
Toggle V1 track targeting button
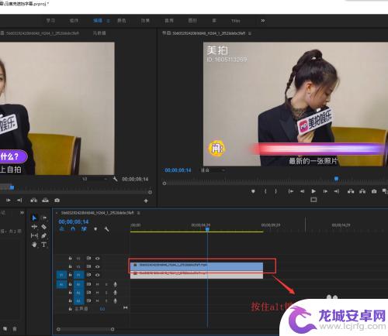click(78, 275)
